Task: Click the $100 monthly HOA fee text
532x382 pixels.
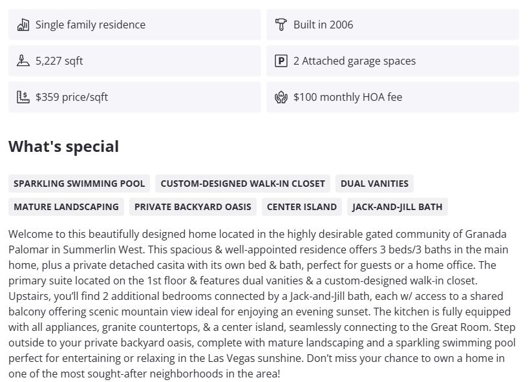Action: point(348,98)
